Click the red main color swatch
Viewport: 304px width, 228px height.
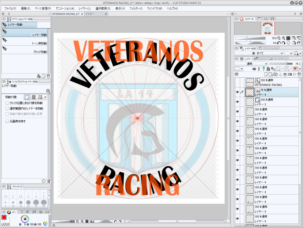click(x=4, y=218)
